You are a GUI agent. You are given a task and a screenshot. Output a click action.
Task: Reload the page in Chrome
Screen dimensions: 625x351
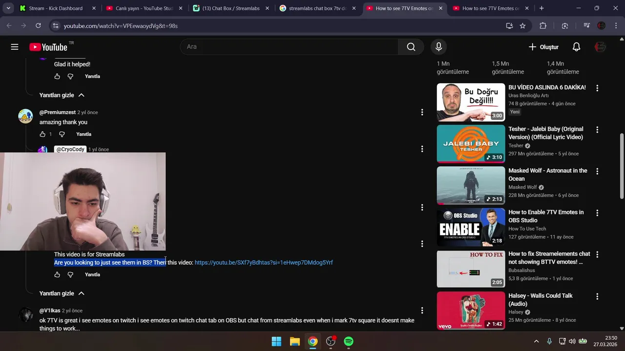38,26
